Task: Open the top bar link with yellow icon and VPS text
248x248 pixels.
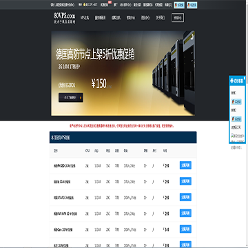Action: [90, 5]
